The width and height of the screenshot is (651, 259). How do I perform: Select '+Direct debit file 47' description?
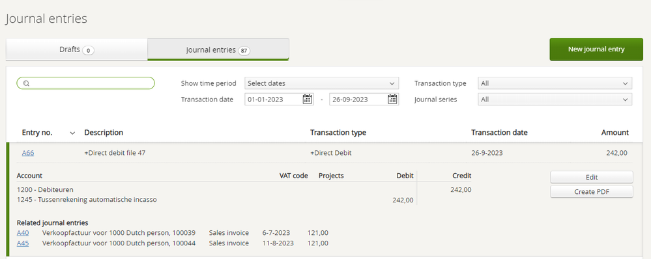[x=115, y=153]
